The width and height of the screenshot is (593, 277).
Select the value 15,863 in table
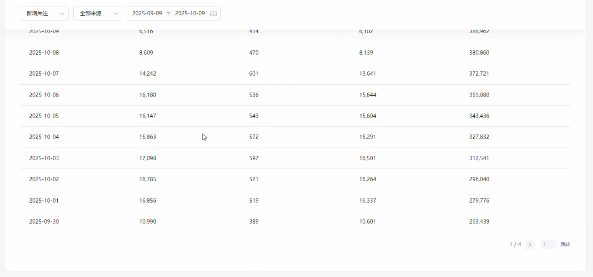click(148, 137)
